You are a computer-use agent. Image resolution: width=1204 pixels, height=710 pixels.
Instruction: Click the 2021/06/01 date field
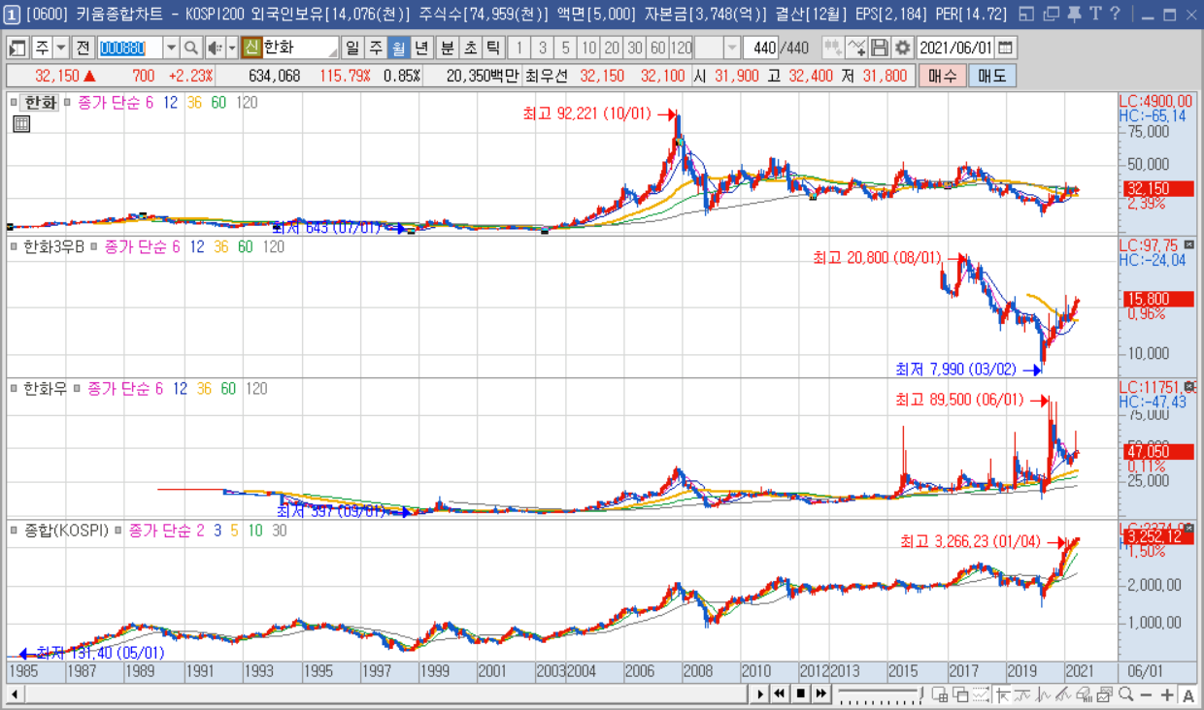[955, 48]
